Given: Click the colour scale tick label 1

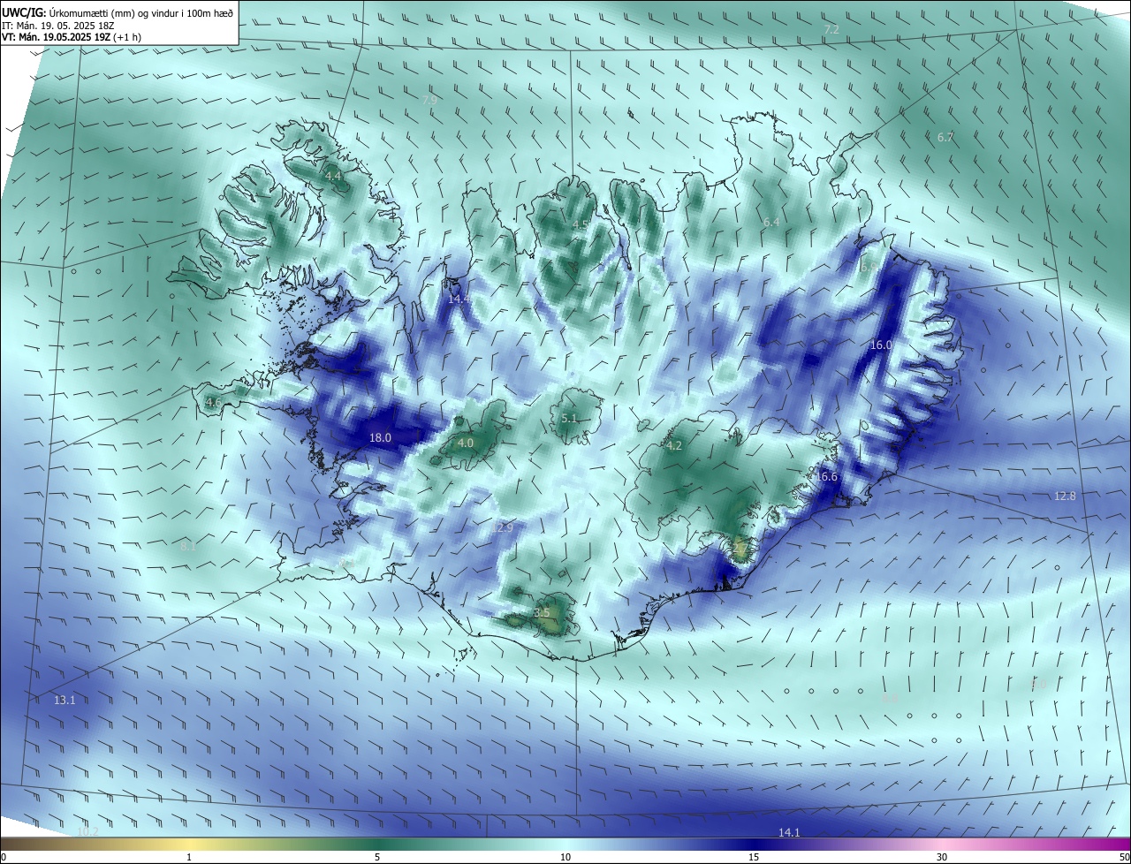Looking at the screenshot, I should 189,857.
